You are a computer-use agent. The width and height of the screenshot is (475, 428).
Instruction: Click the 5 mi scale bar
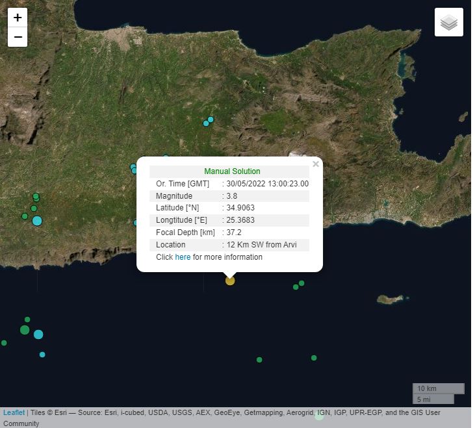[x=433, y=399]
